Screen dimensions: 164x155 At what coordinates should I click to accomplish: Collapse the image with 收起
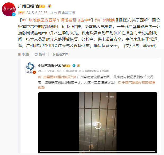24,54
